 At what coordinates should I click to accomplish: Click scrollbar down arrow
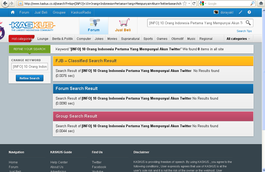[x=263, y=170]
